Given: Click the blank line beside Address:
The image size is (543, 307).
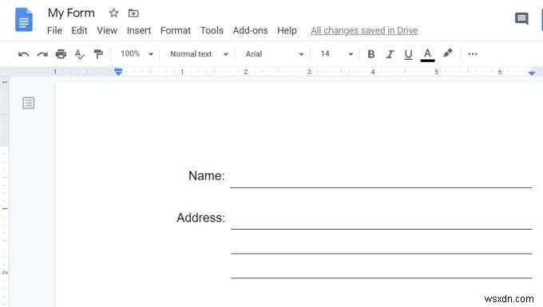Looking at the screenshot, I should (x=382, y=229).
